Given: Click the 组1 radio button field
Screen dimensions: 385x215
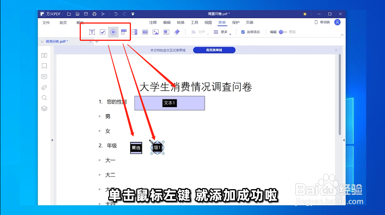Looking at the screenshot, I should click(157, 148).
